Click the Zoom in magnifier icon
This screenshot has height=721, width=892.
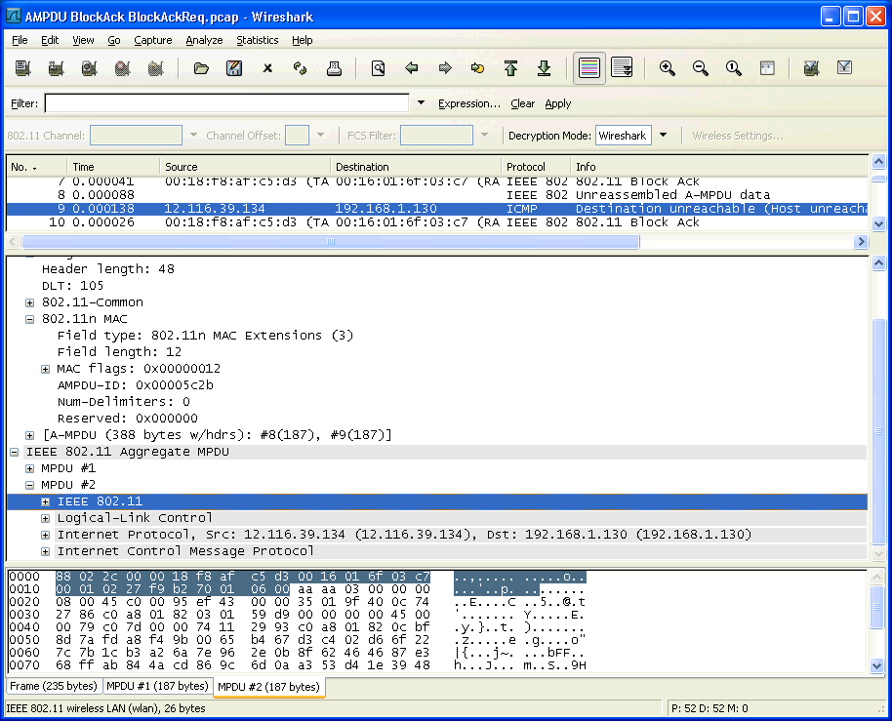[x=668, y=69]
